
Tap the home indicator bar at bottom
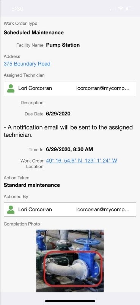70,301
